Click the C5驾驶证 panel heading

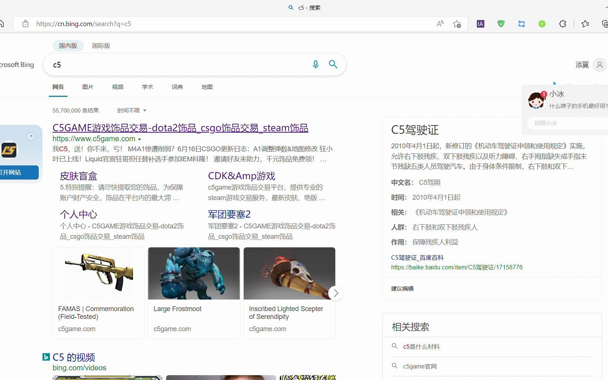point(415,130)
